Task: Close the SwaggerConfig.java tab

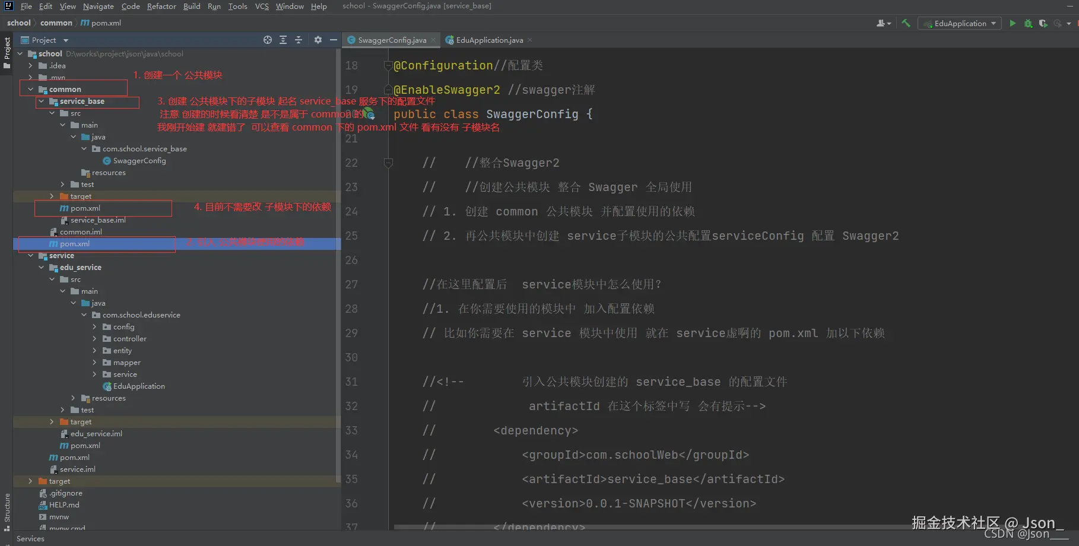Action: (x=433, y=40)
